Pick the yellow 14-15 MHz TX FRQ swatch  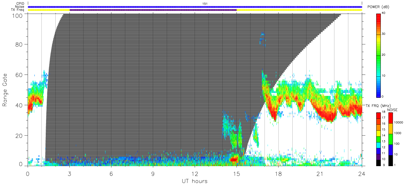(x=378, y=133)
